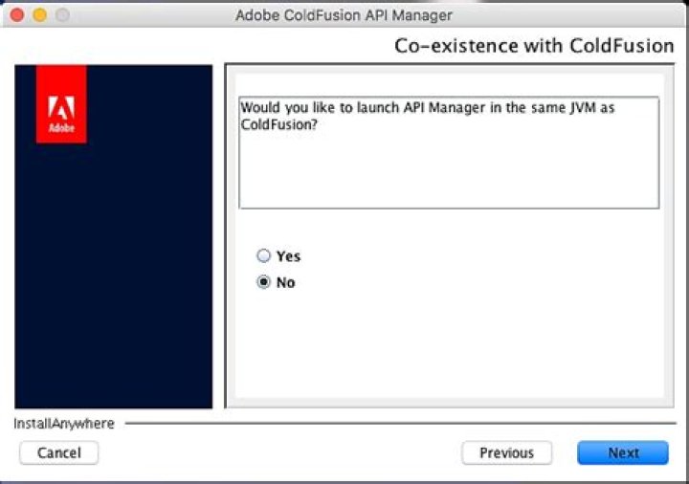Cancel the API Manager installation

tap(59, 452)
